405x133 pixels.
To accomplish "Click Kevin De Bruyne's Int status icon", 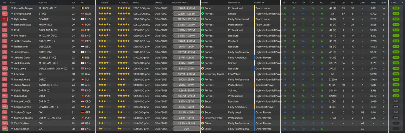I will [4, 8].
